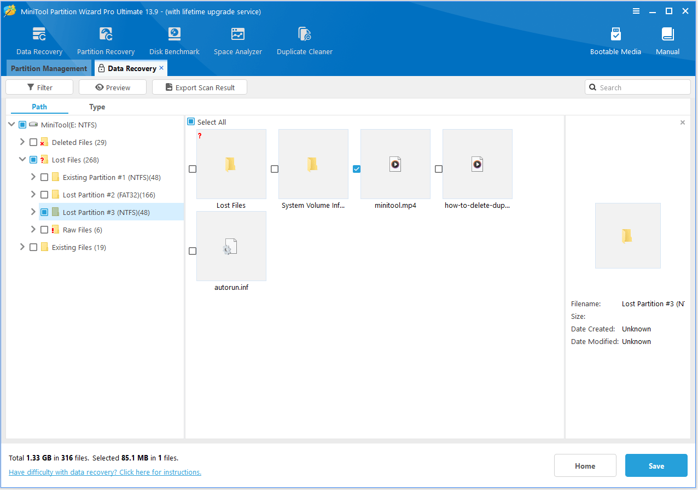The height and width of the screenshot is (490, 698).
Task: Collapse the Lost Files (268) node
Action: [22, 160]
